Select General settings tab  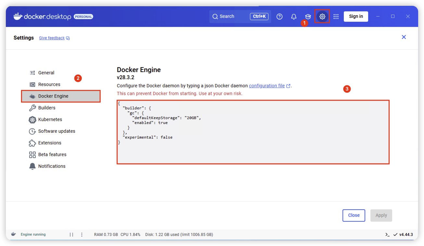(x=46, y=73)
